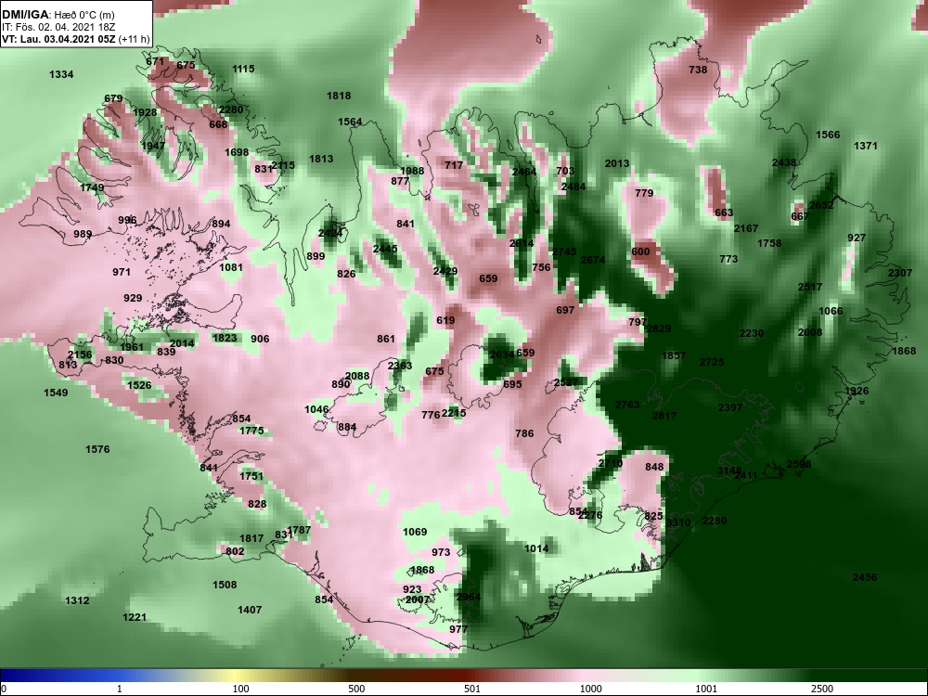Click the map value 2710
928x696 pixels.
point(611,463)
